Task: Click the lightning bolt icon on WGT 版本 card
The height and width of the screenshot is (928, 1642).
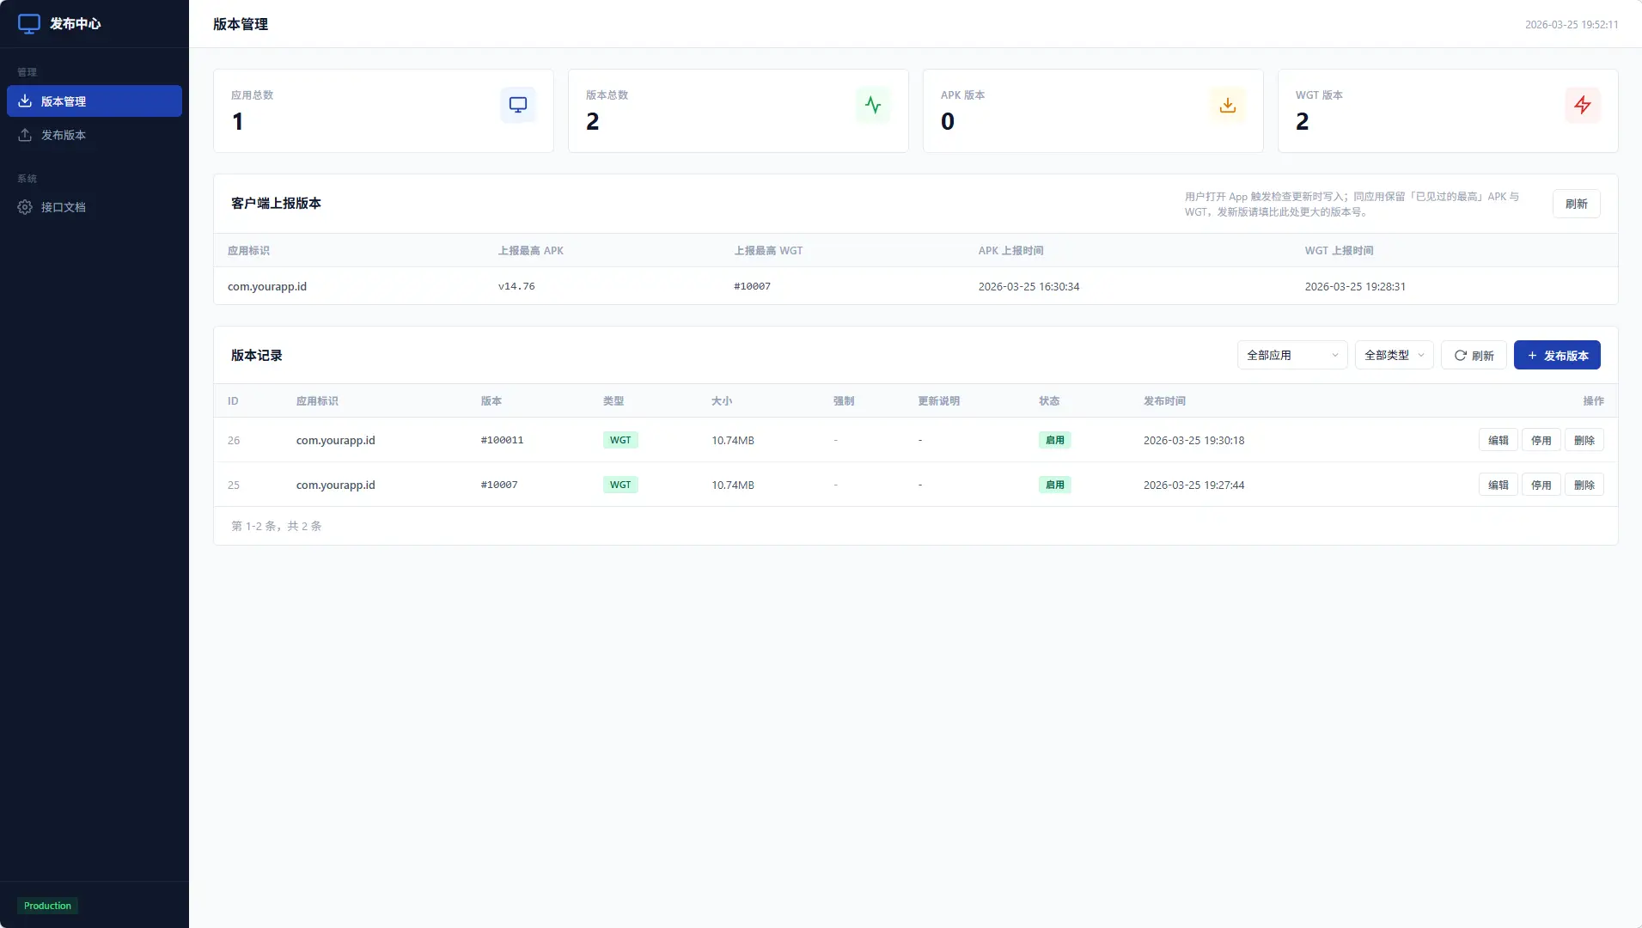Action: (1583, 105)
